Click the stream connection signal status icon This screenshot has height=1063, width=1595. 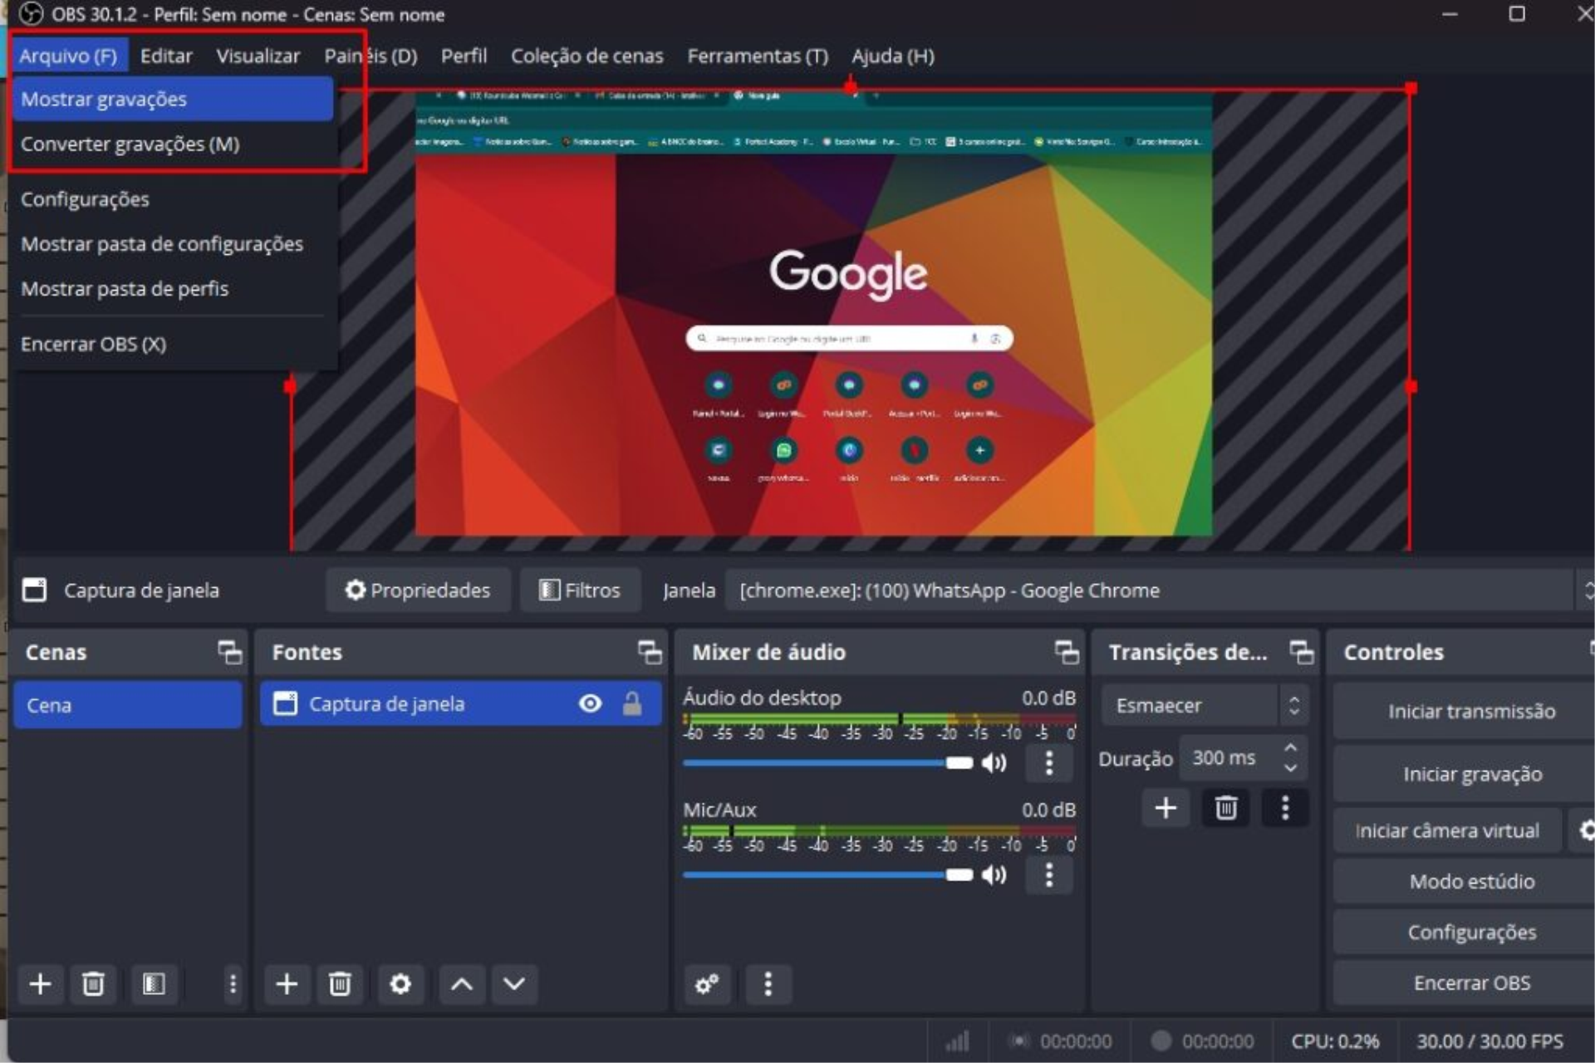(x=958, y=1041)
